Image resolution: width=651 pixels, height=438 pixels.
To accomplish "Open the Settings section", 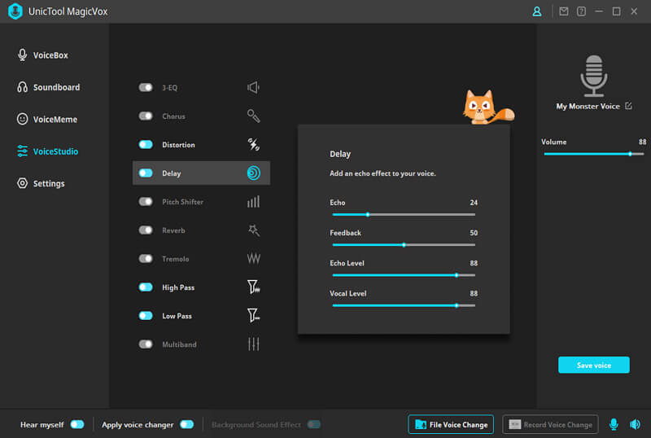I will [41, 183].
